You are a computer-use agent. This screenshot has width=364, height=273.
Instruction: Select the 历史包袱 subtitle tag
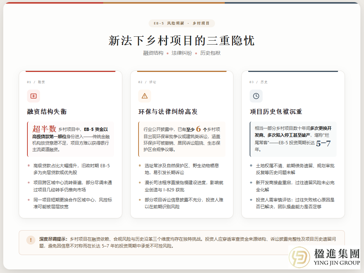point(210,53)
